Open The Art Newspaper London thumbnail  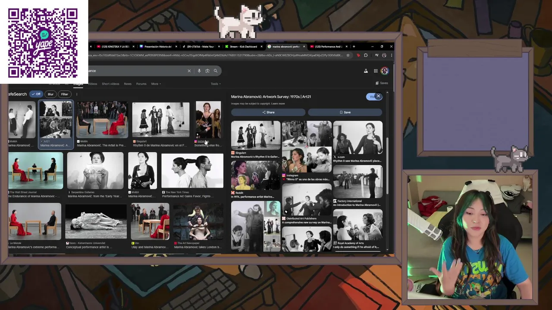198,221
